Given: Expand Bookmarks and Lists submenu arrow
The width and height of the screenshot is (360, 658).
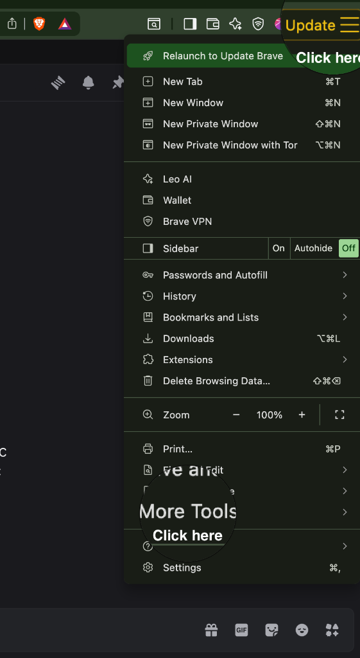Looking at the screenshot, I should pyautogui.click(x=345, y=317).
